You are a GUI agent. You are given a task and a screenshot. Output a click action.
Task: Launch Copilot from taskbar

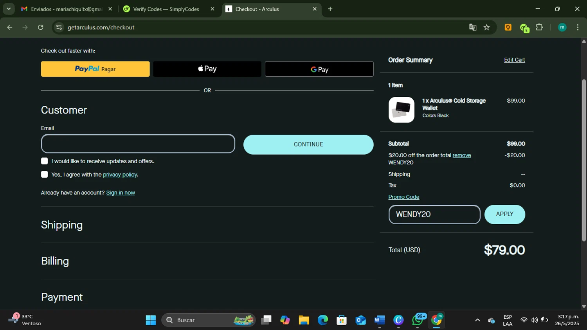285,320
